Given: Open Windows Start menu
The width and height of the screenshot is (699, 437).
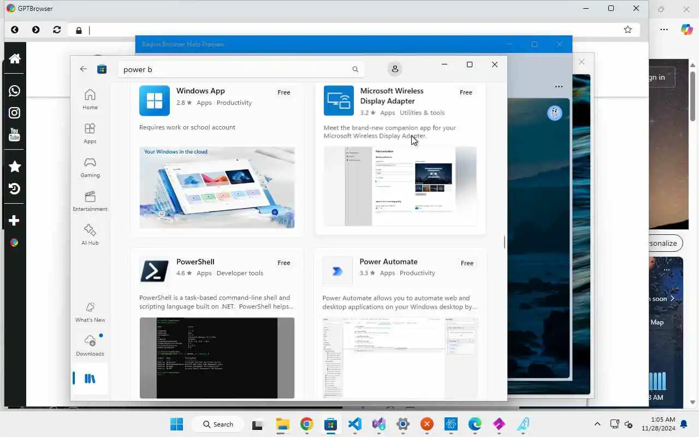Looking at the screenshot, I should (x=176, y=424).
